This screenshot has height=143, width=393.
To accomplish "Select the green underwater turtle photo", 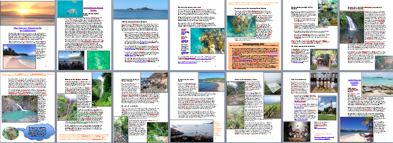I will click(x=98, y=59).
